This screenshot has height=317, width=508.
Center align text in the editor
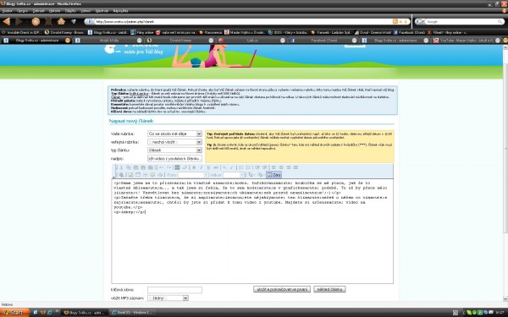pos(281,167)
